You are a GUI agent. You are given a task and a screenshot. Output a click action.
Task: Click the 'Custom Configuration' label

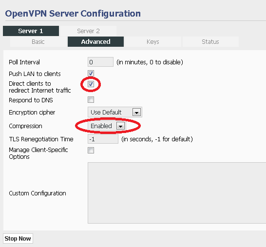point(38,193)
